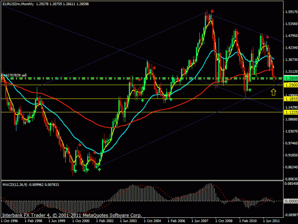Click the 1 Oct 2000 date label
This screenshot has width=298, height=224.
tap(81, 221)
